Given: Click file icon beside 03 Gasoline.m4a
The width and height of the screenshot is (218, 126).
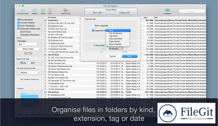Looking at the screenshot, I should 45,26.
